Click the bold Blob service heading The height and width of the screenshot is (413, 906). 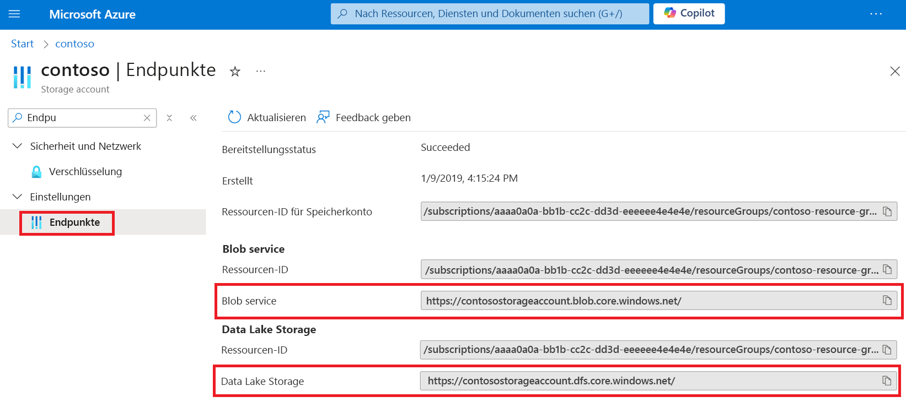tap(254, 249)
